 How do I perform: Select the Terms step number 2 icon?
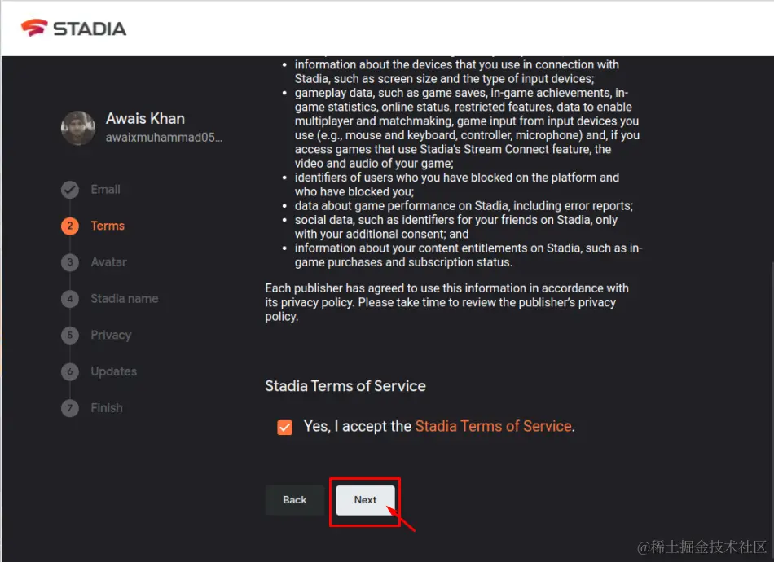click(x=69, y=226)
